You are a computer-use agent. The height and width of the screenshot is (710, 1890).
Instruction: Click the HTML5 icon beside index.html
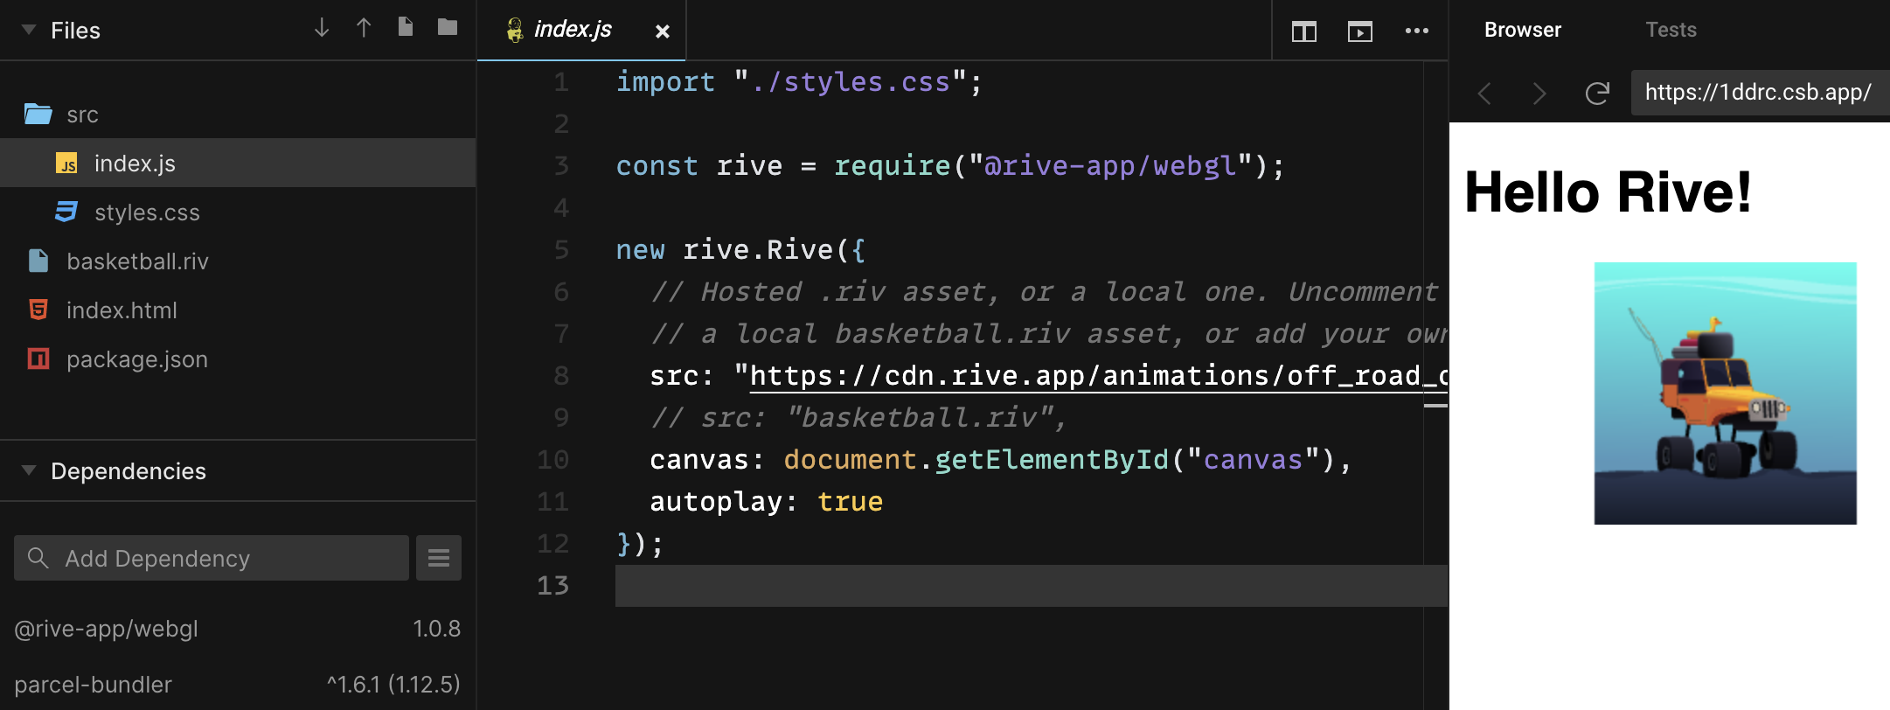tap(38, 310)
